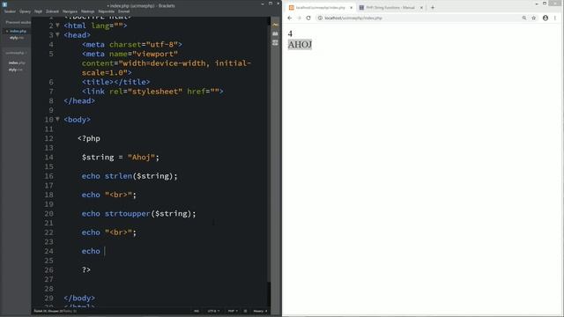Image resolution: width=564 pixels, height=317 pixels.
Task: Open styly.css in project file tree
Action: tap(16, 70)
